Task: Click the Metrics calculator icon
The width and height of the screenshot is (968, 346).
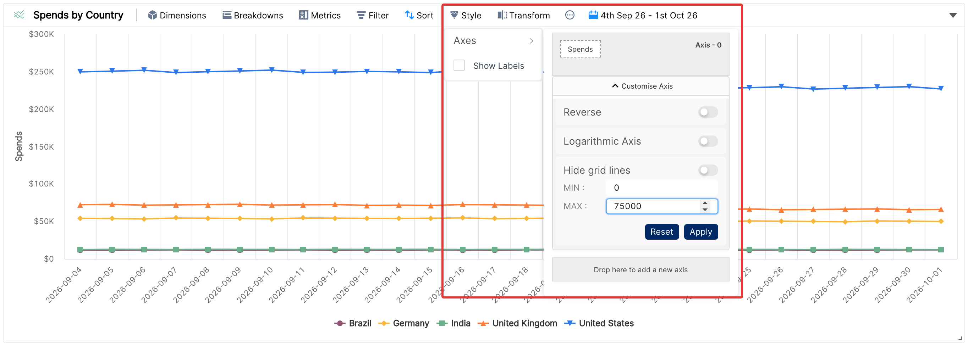Action: coord(303,15)
